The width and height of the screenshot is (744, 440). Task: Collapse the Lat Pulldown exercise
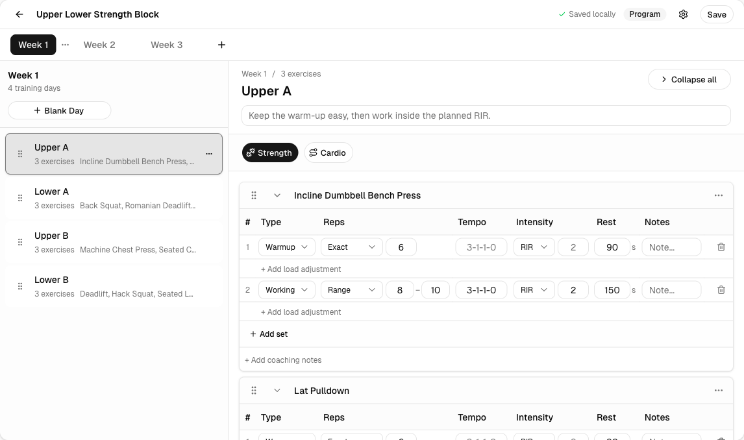pos(277,391)
